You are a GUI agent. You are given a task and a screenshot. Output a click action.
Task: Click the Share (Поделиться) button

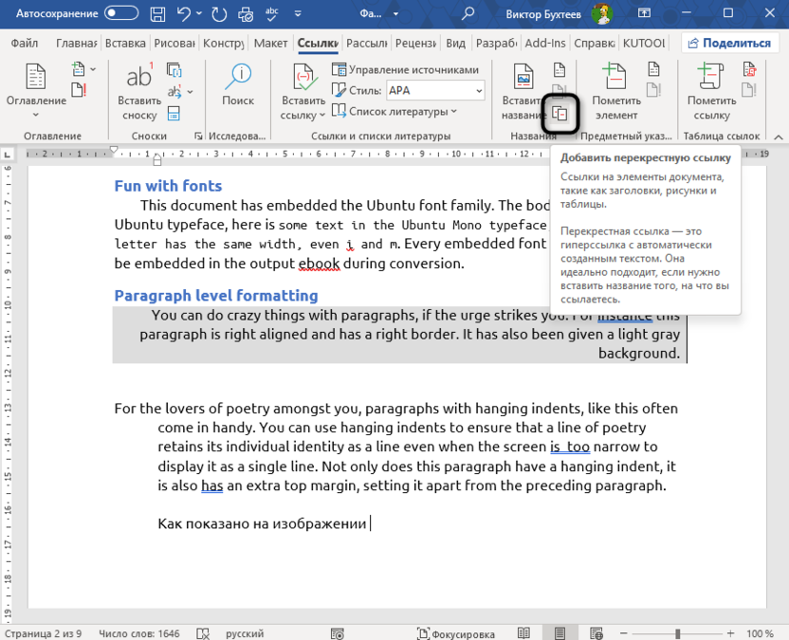coord(729,44)
